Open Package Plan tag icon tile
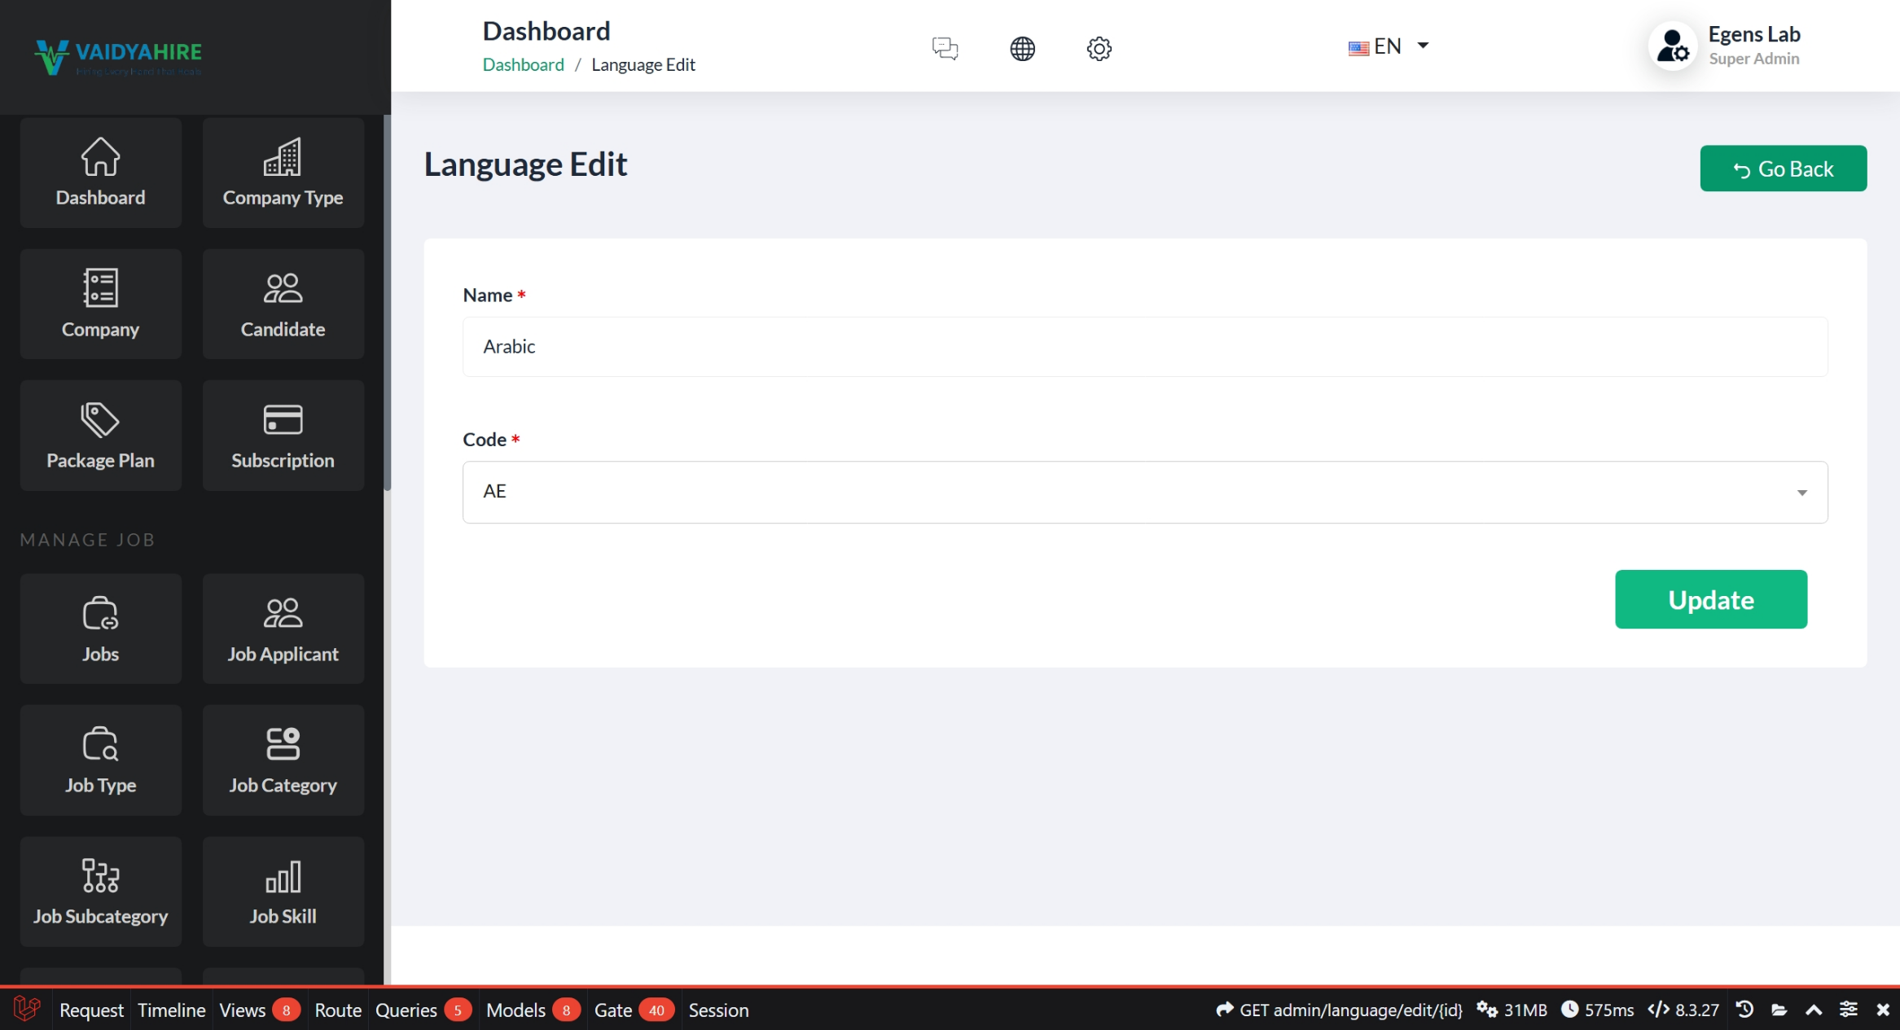The width and height of the screenshot is (1900, 1030). pyautogui.click(x=100, y=435)
